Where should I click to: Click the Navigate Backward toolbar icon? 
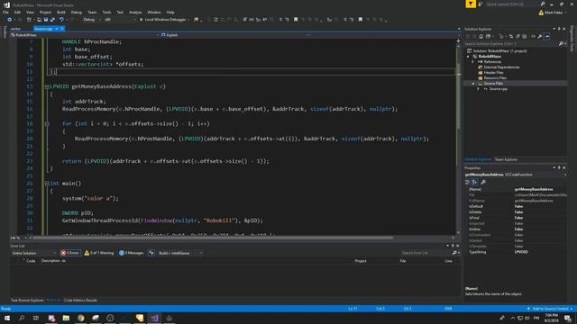(x=10, y=20)
